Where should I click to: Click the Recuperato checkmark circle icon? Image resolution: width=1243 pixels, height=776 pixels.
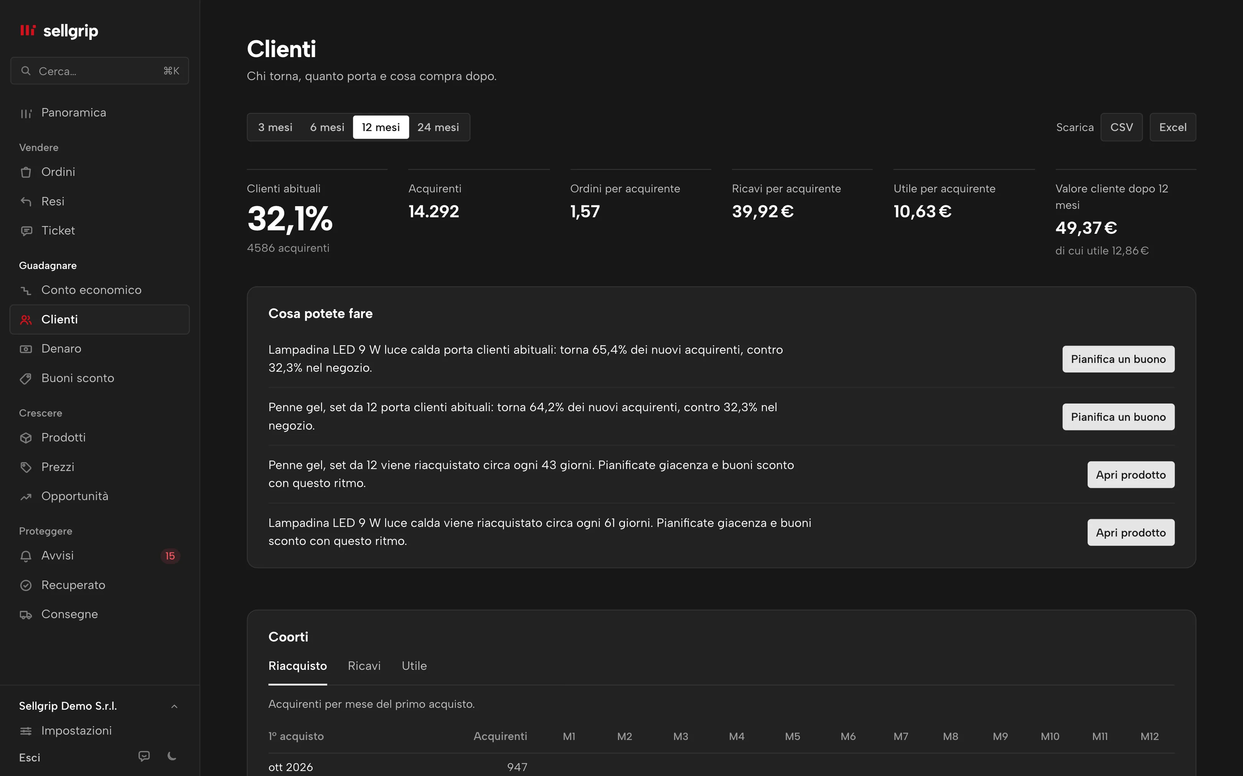click(x=26, y=585)
